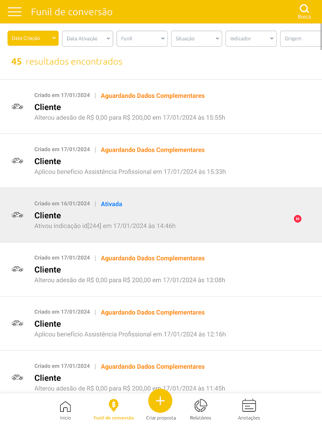
Task: Expand the Data Ativação dropdown
Action: coord(87,38)
